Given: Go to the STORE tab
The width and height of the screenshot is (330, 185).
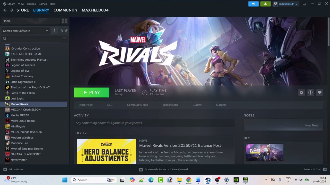Looking at the screenshot, I should point(23,10).
